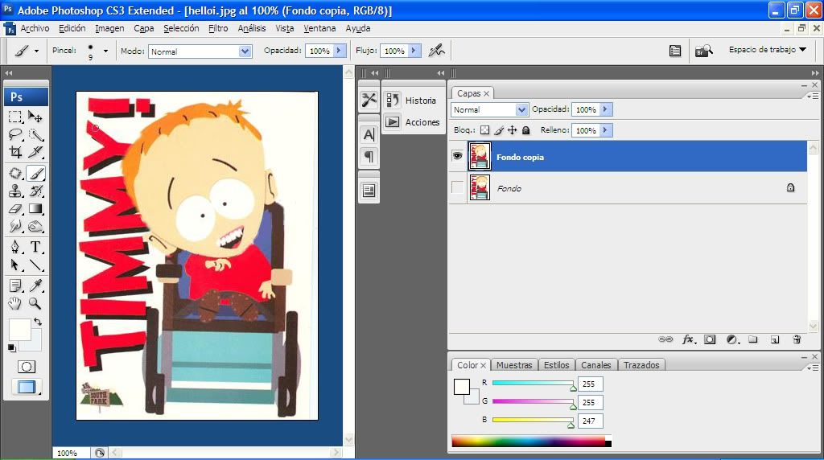
Task: Enable airbrush option in options bar
Action: (x=436, y=51)
